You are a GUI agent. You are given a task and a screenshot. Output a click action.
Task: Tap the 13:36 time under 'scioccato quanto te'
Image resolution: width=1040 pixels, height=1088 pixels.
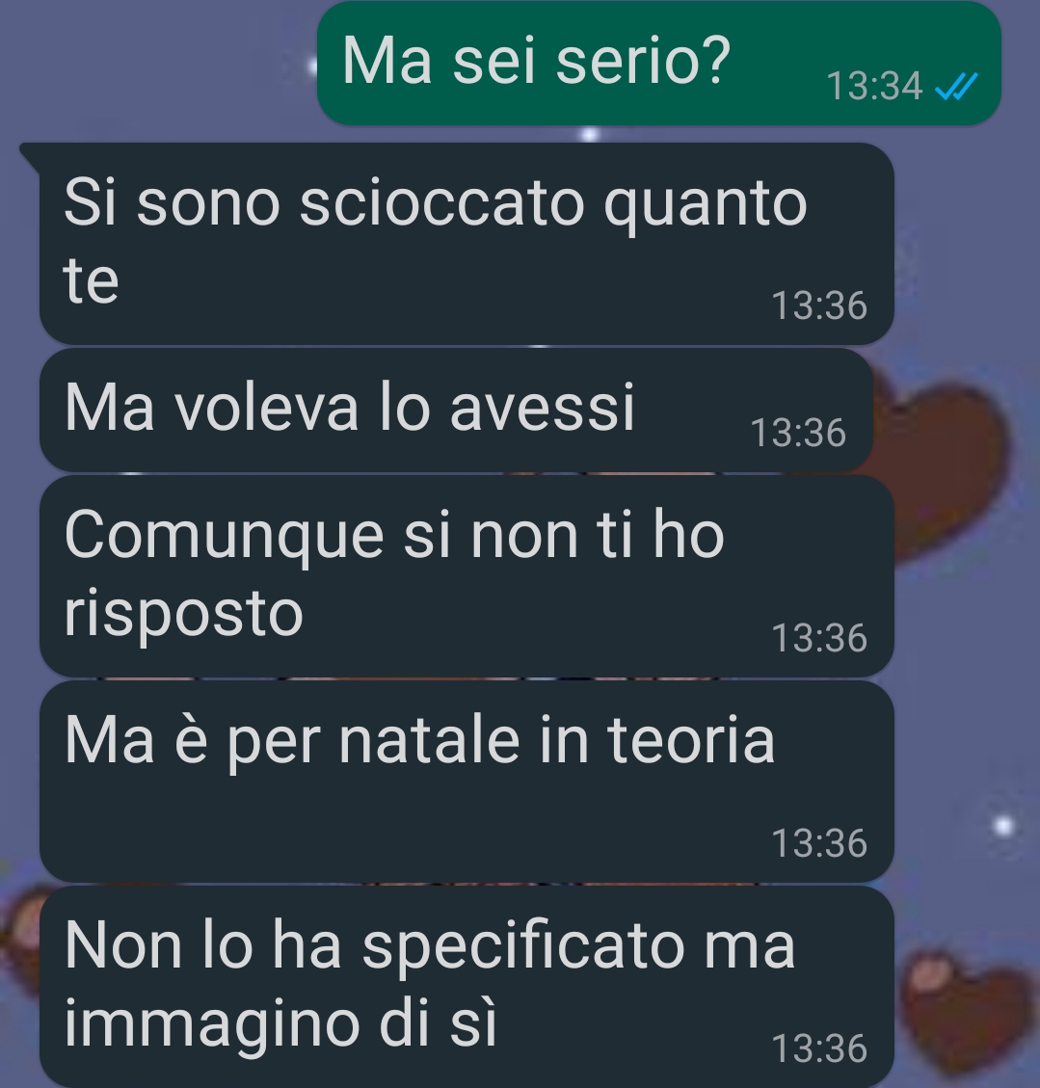(x=819, y=306)
